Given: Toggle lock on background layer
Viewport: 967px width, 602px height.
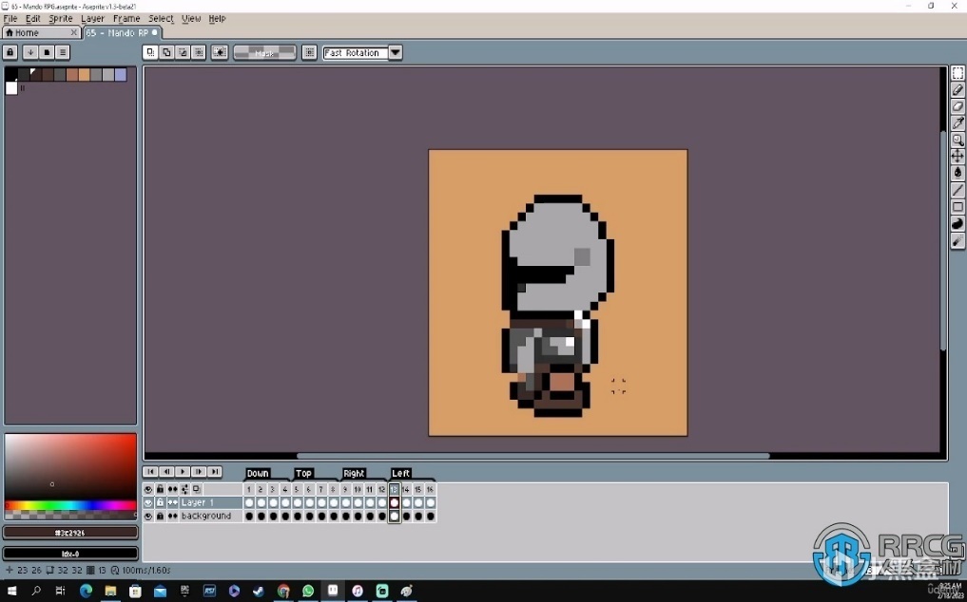Looking at the screenshot, I should 161,516.
